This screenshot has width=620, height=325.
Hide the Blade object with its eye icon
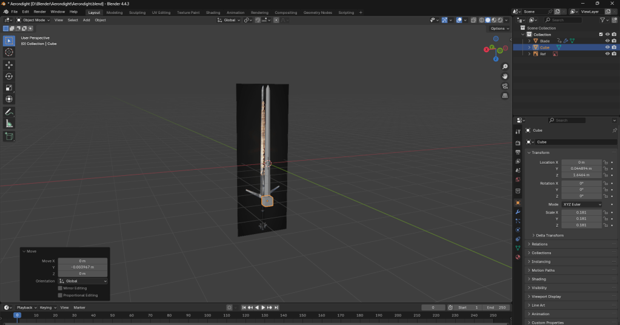pyautogui.click(x=607, y=41)
